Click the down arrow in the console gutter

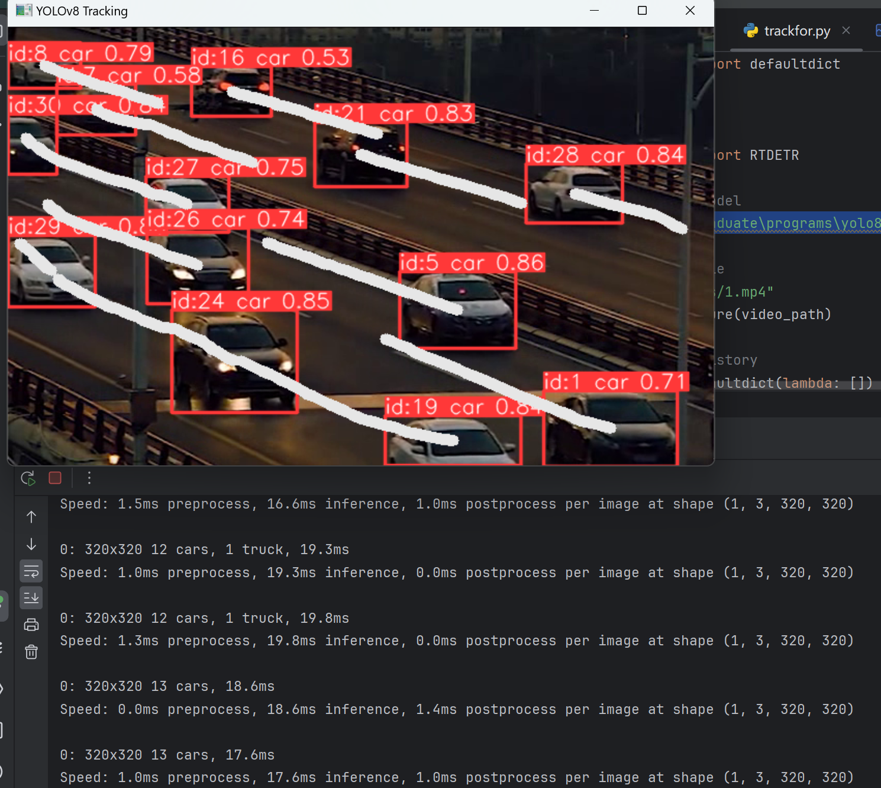31,544
